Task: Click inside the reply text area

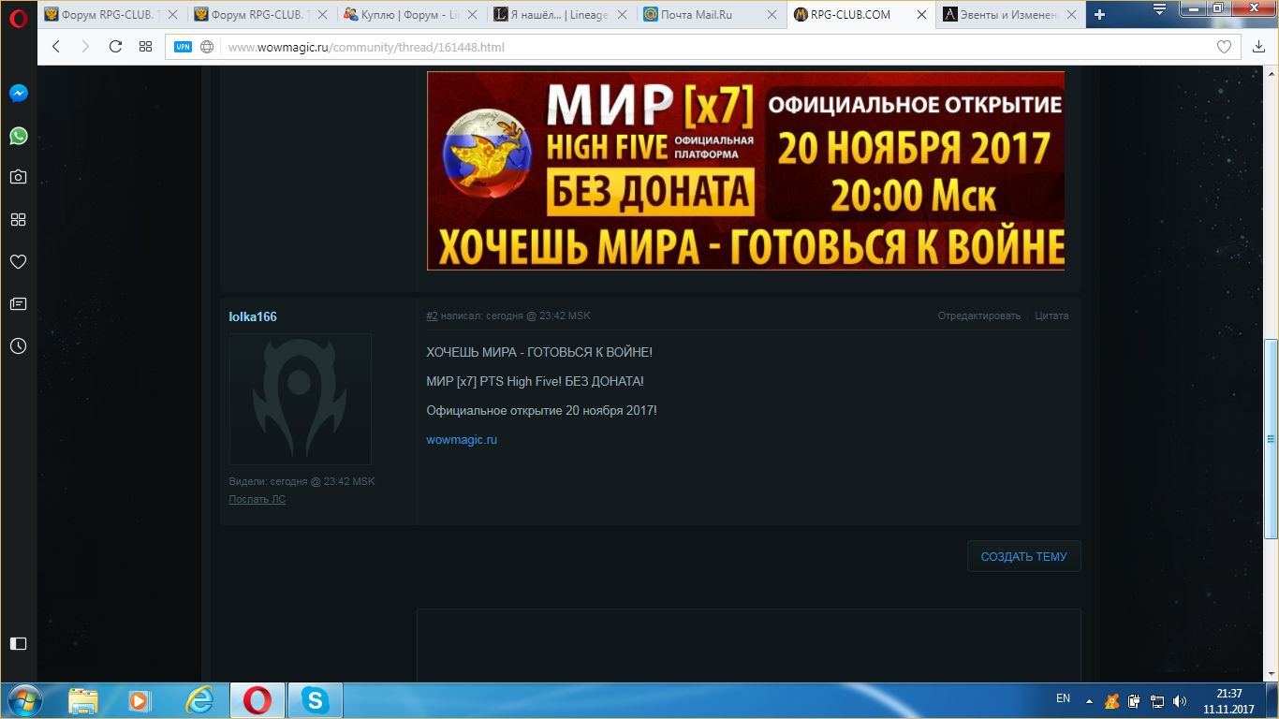Action: tap(749, 646)
